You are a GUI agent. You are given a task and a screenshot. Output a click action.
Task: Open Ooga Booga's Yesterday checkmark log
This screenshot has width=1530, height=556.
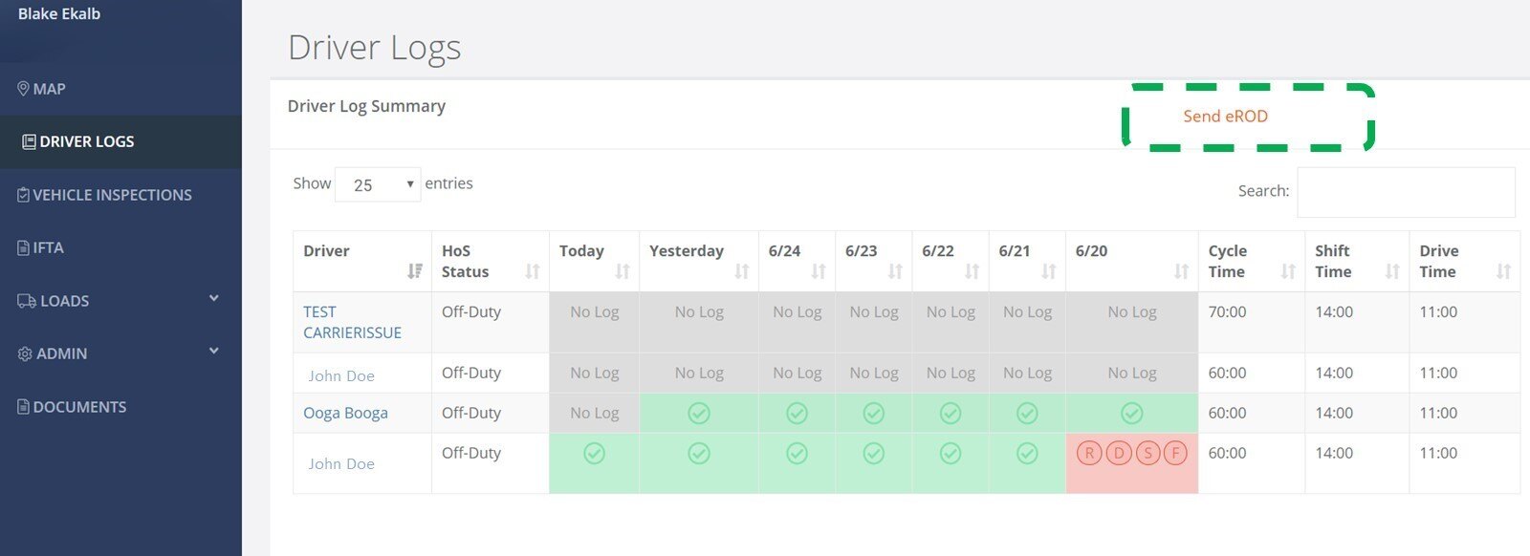click(x=699, y=413)
